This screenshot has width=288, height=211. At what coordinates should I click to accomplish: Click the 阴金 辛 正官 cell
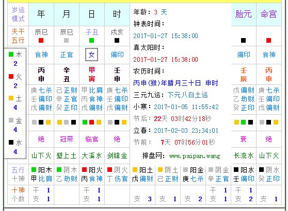pos(218,174)
